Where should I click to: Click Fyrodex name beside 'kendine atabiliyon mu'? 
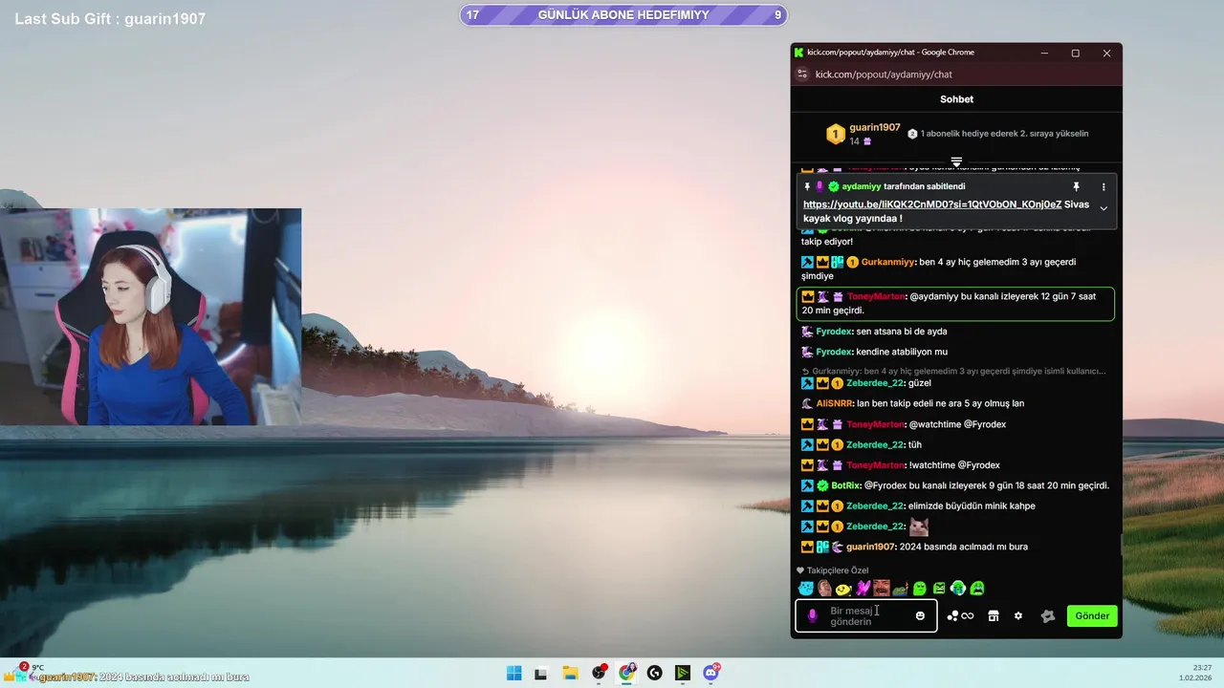tap(834, 352)
